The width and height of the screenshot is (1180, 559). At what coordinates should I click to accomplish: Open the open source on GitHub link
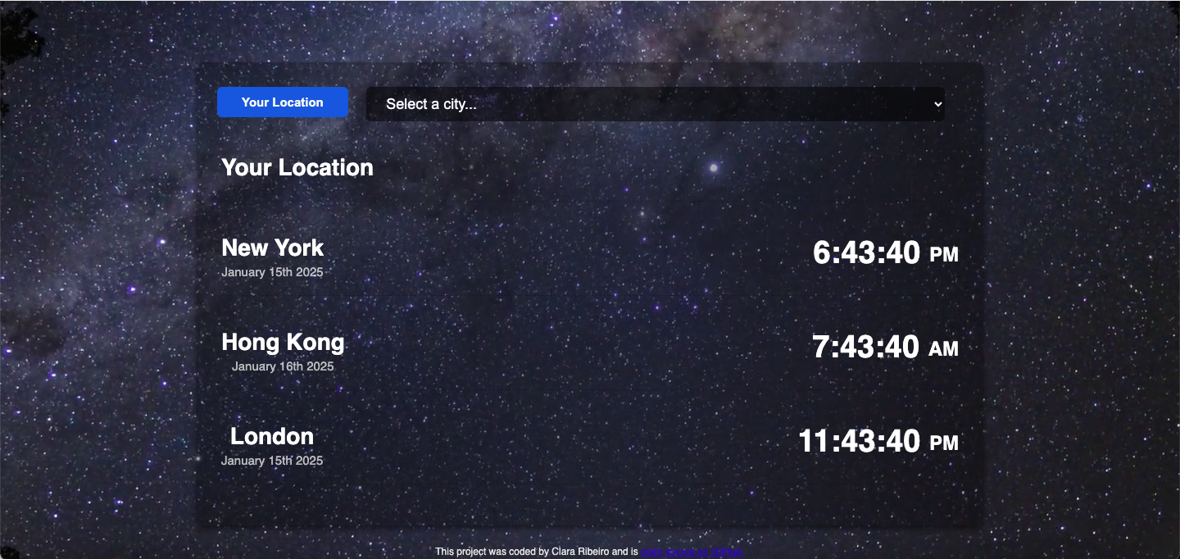pyautogui.click(x=692, y=552)
